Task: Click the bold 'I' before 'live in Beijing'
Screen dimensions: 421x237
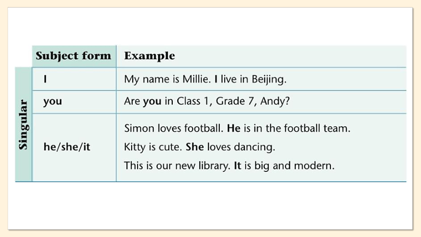Action: tap(216, 79)
